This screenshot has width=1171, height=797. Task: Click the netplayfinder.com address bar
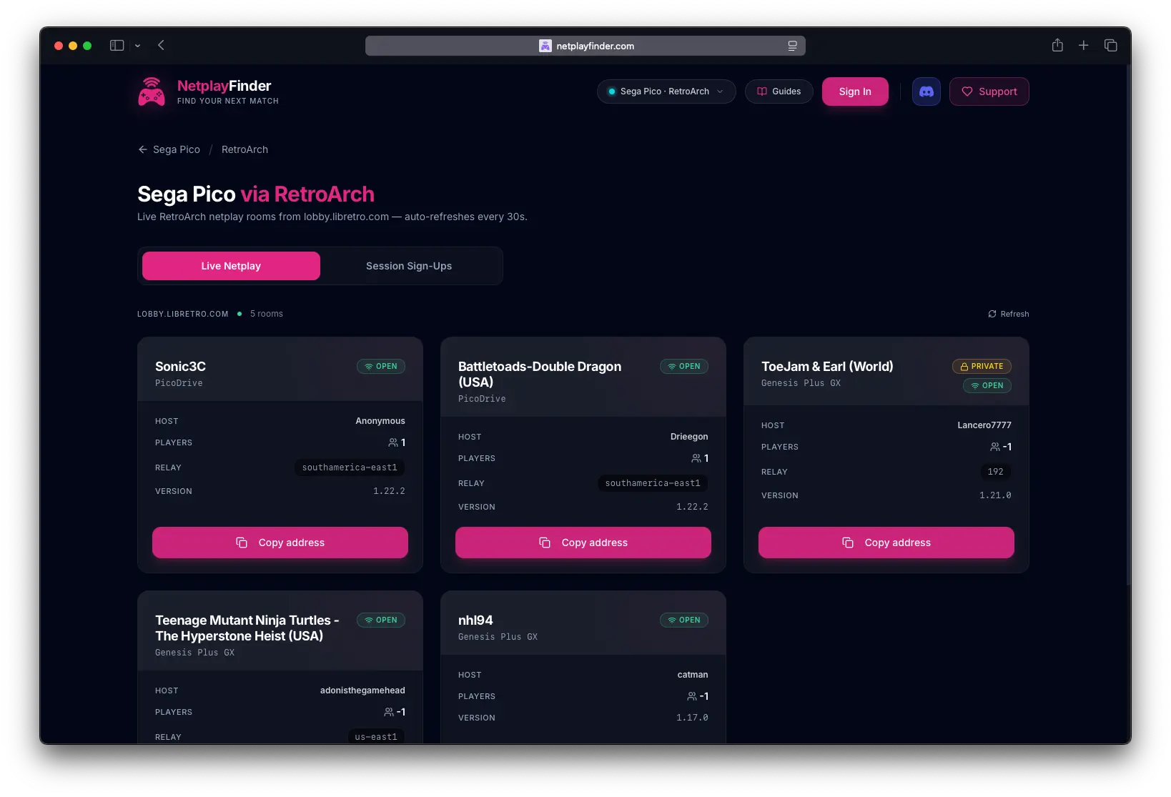click(x=585, y=46)
